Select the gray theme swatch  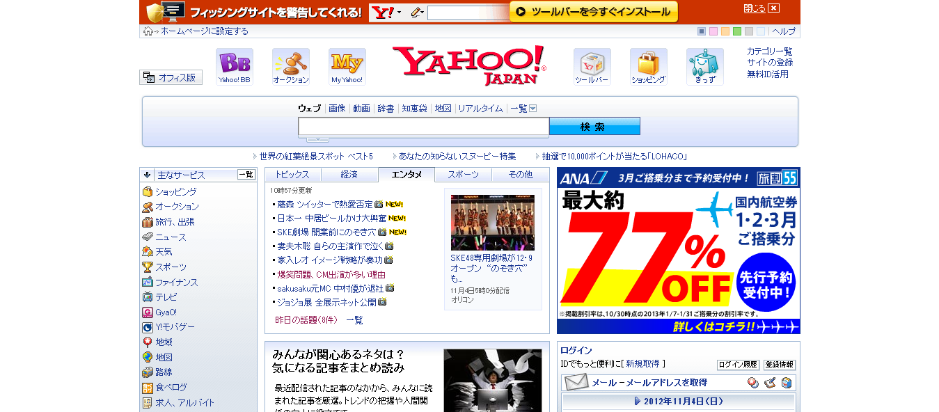coord(749,31)
